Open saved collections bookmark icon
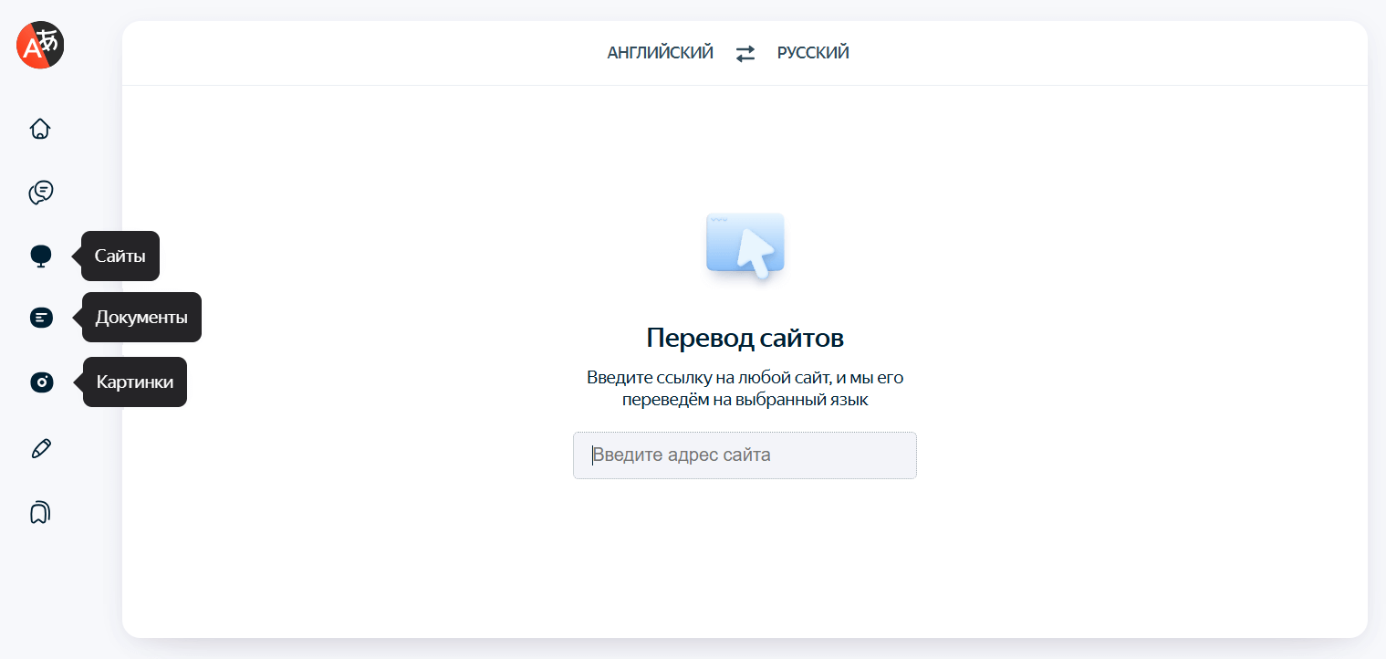1386x659 pixels. point(40,512)
